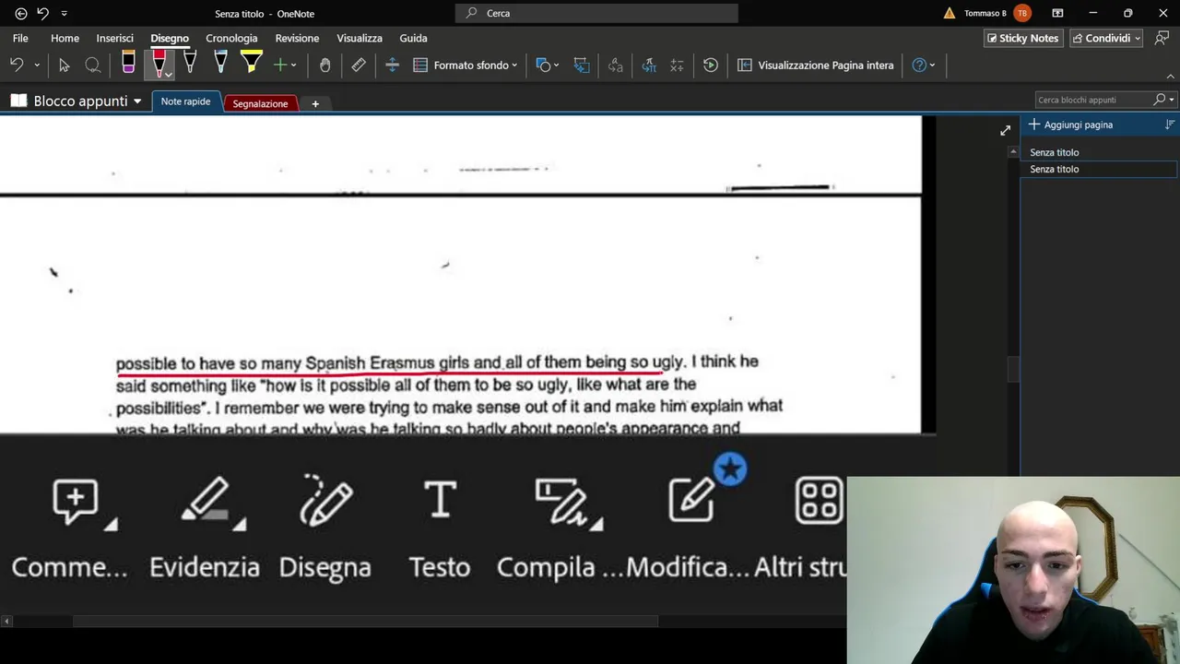Switch to the Revisione tab
Image resolution: width=1180 pixels, height=664 pixels.
coord(297,38)
